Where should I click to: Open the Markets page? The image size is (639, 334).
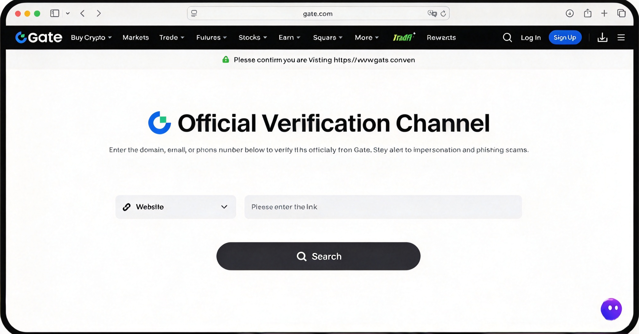pos(136,37)
